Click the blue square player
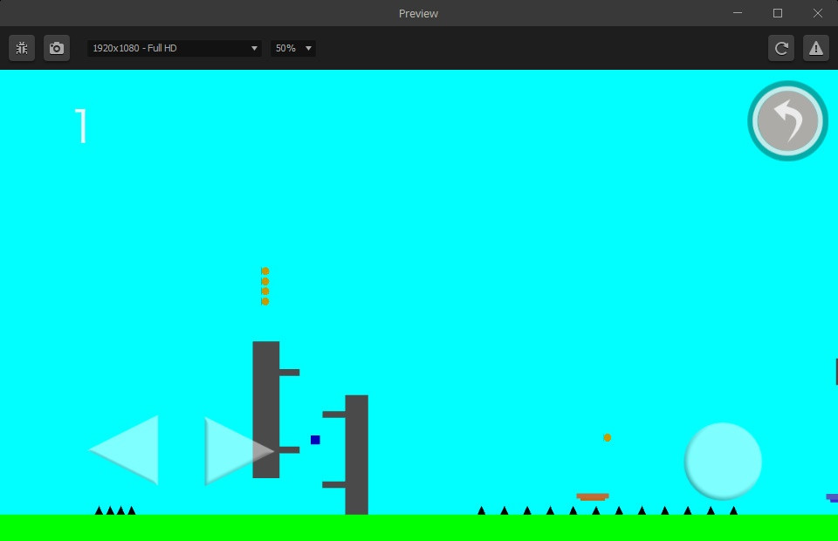The height and width of the screenshot is (541, 838). 315,440
